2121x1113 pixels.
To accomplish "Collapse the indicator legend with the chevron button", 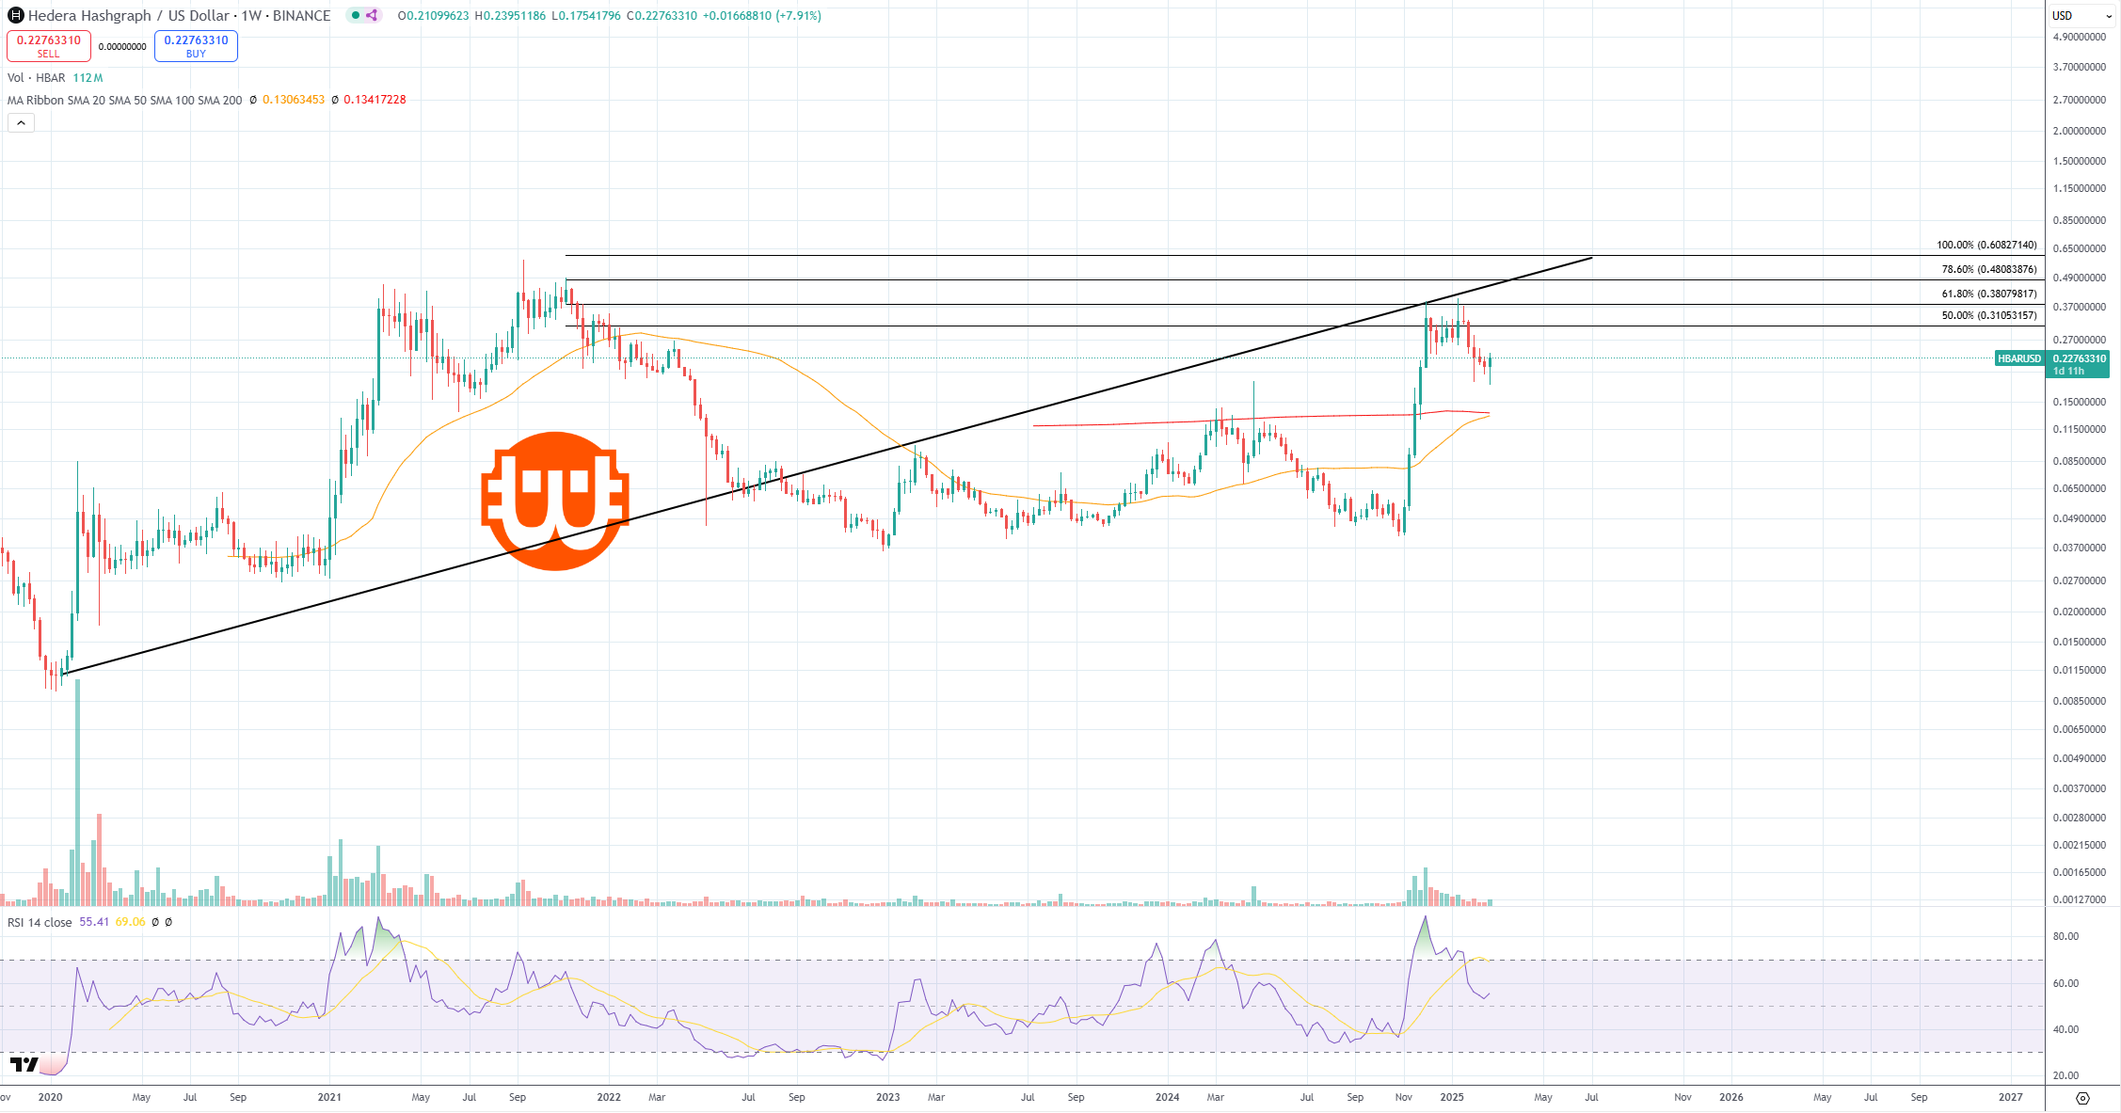I will point(21,122).
